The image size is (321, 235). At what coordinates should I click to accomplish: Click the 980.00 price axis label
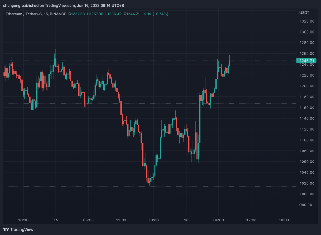coord(306,205)
